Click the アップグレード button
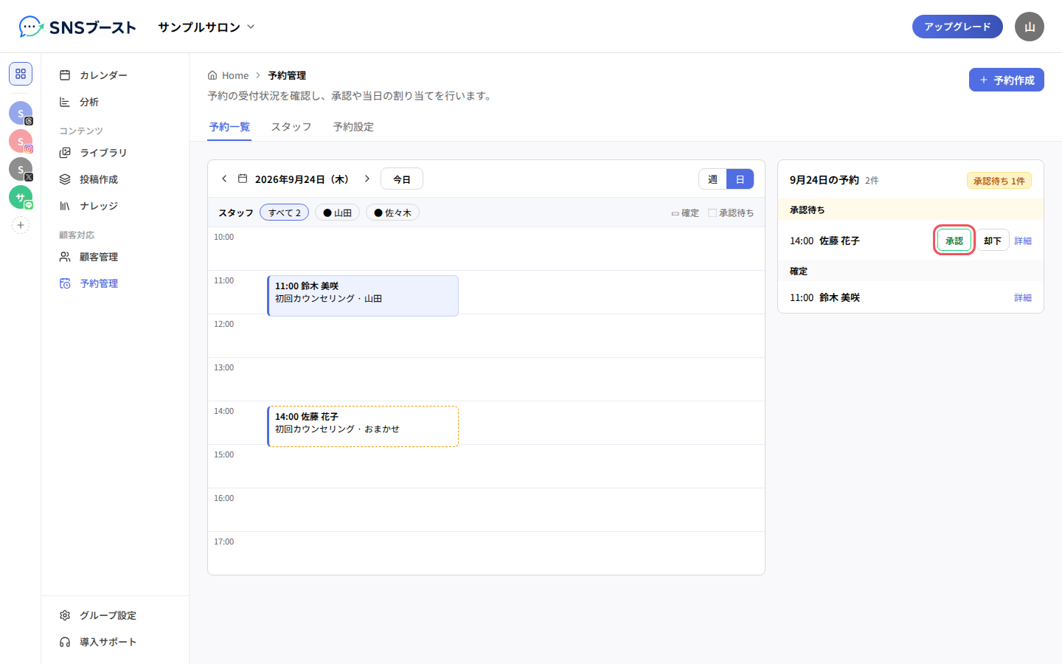 click(957, 27)
